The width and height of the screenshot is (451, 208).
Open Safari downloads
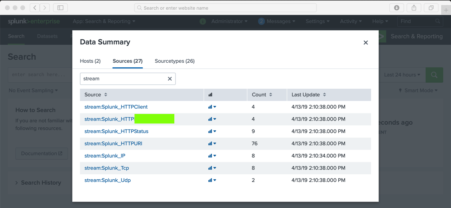click(397, 8)
